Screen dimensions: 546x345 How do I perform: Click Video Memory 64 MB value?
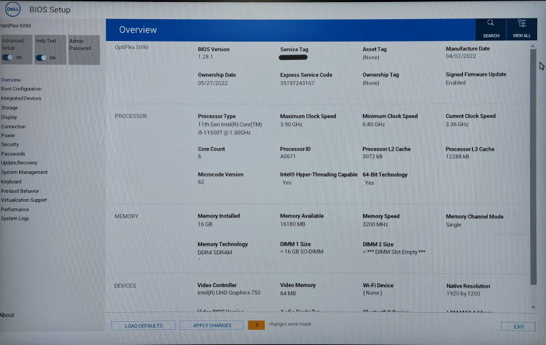pos(288,294)
